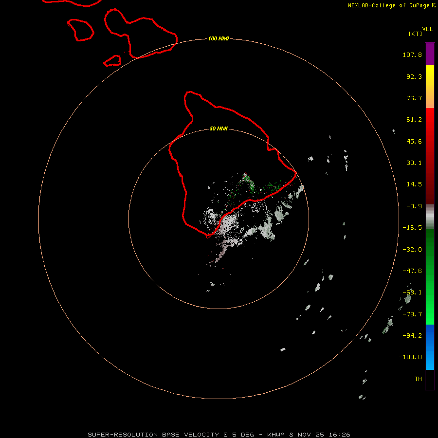Click the -78.7 legend value
The height and width of the screenshot is (438, 438).
[x=412, y=314]
